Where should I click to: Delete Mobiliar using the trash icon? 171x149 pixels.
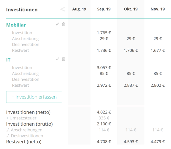[x=64, y=24]
